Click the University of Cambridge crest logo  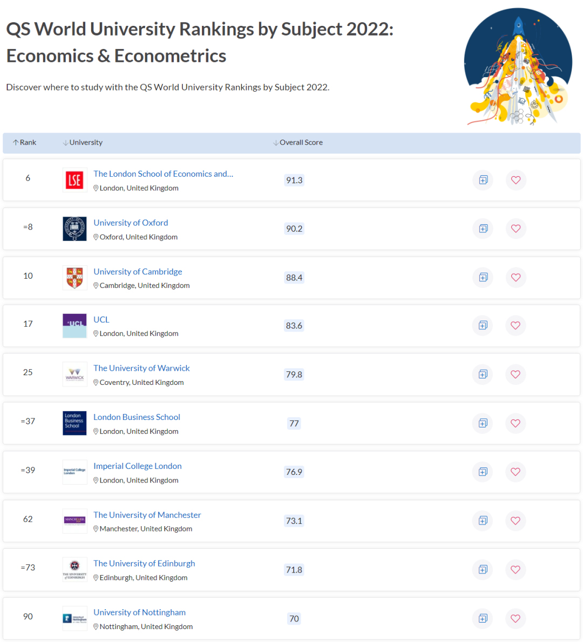(74, 278)
